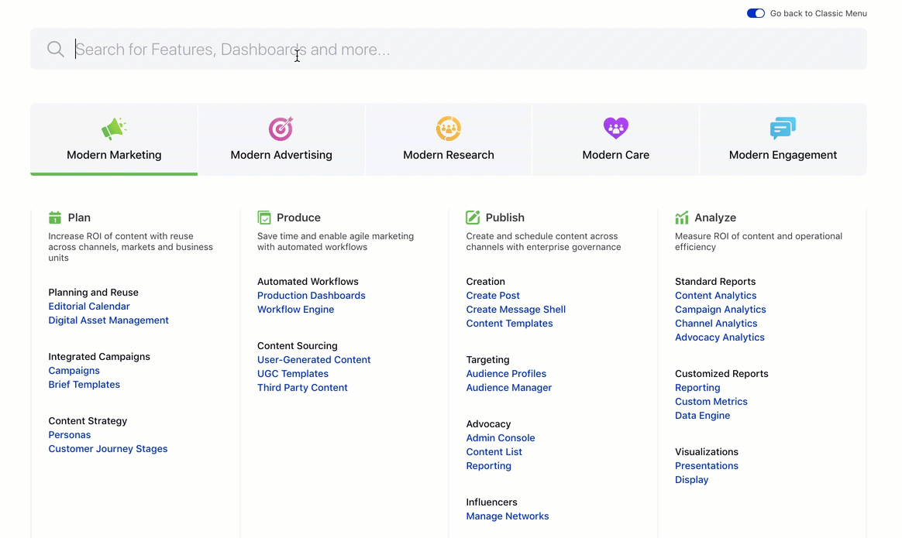The image size is (902, 538).
Task: Open Create Post under Creation
Action: click(x=493, y=295)
